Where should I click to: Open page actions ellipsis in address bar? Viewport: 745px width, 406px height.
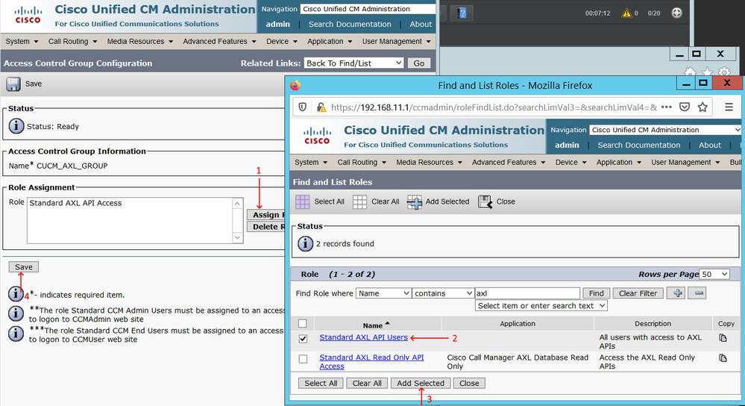[666, 107]
